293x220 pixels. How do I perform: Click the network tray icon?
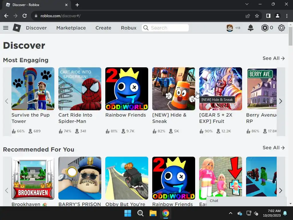(249, 213)
